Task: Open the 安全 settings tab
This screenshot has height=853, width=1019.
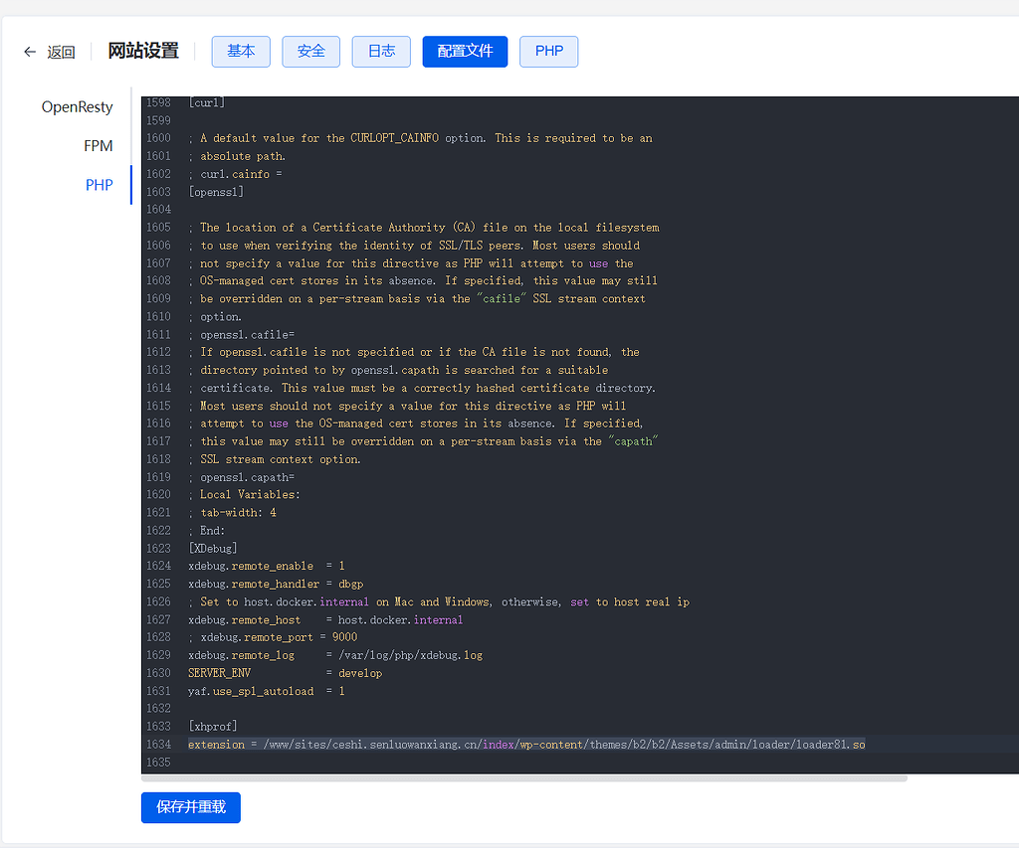Action: (x=310, y=52)
